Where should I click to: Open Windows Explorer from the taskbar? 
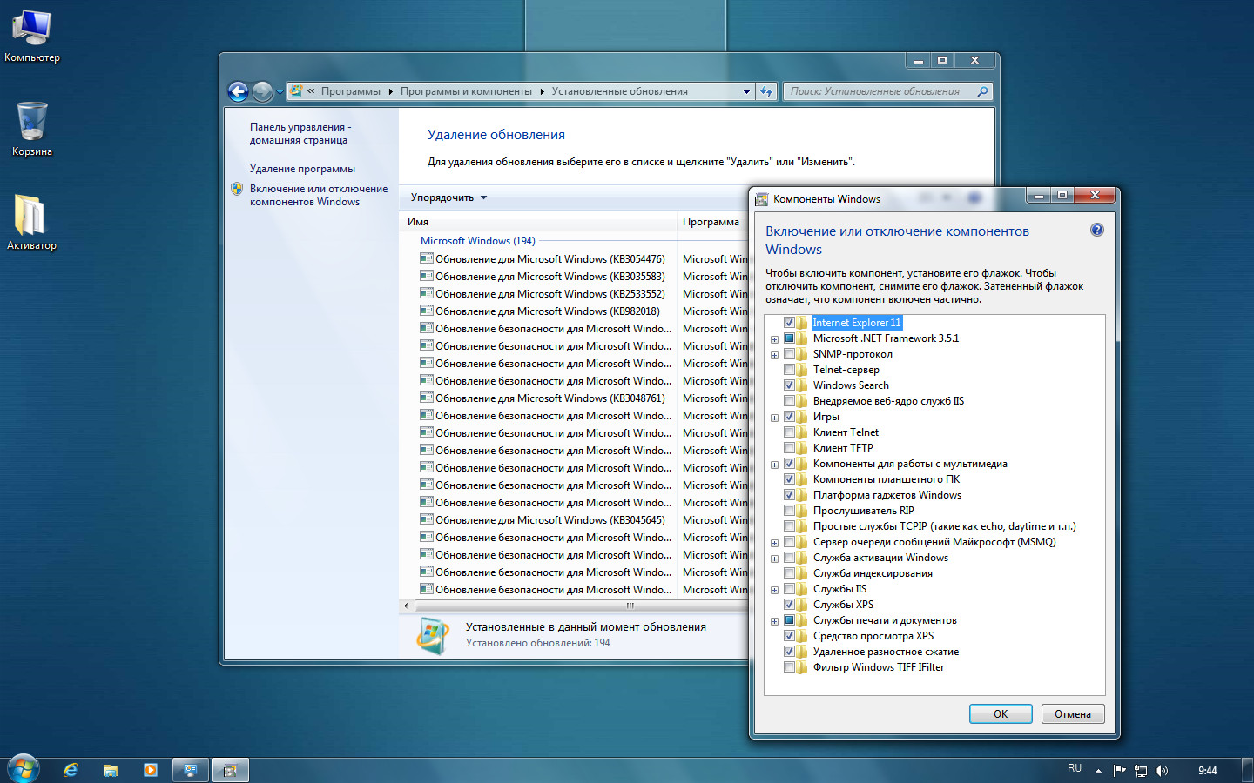(111, 770)
